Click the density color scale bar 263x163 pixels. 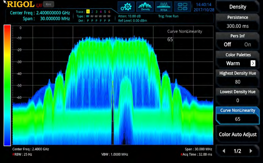click(x=7, y=85)
